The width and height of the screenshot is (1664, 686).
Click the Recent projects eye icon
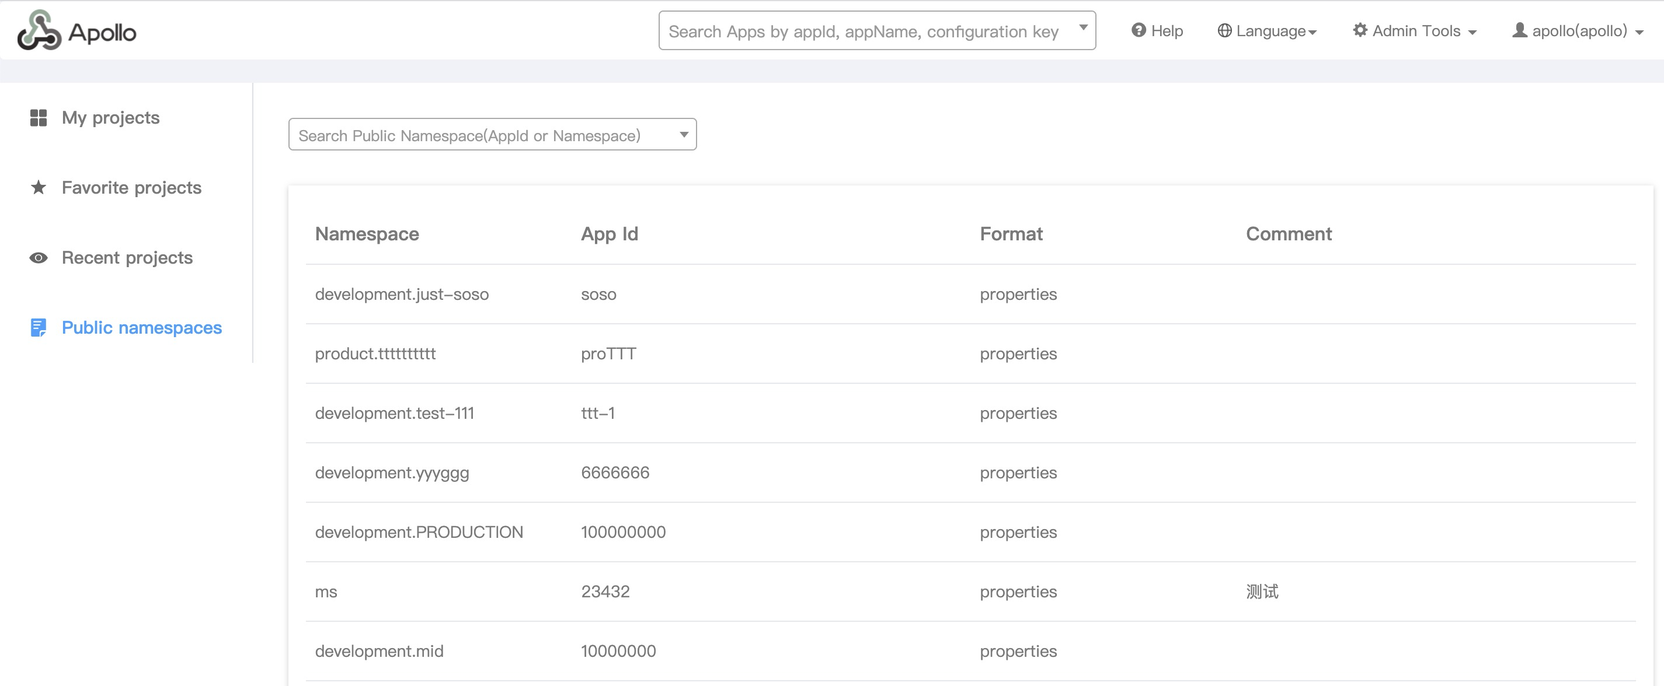click(x=38, y=257)
